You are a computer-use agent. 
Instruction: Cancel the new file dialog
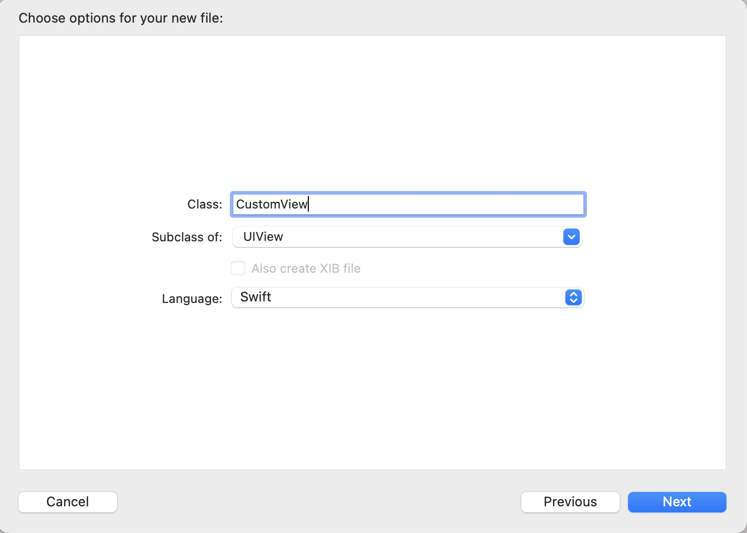(x=68, y=502)
